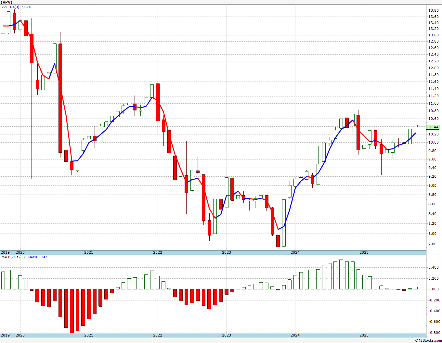Select the 11.00 price axis label
The image size is (442, 343).
pos(433,103)
